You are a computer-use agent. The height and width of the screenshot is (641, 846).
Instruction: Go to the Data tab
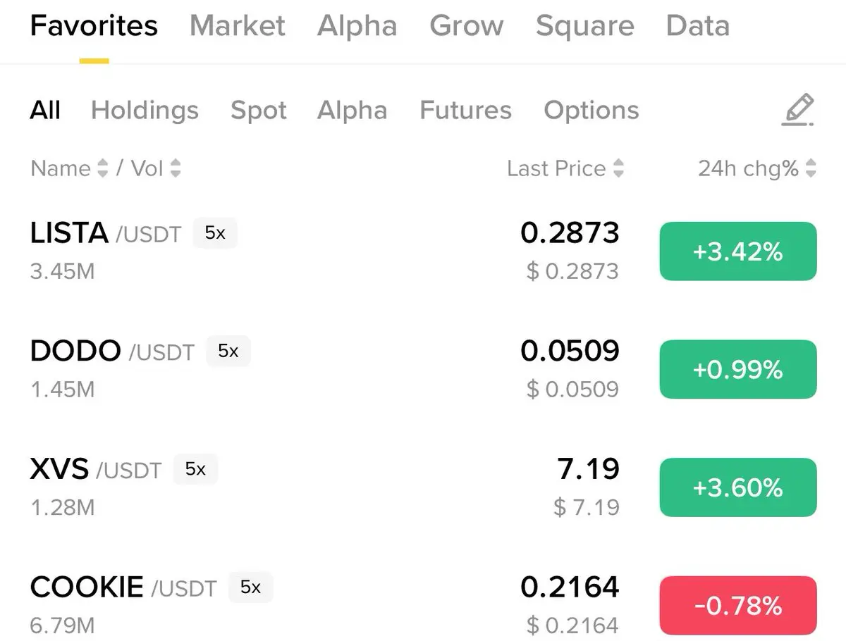tap(697, 26)
